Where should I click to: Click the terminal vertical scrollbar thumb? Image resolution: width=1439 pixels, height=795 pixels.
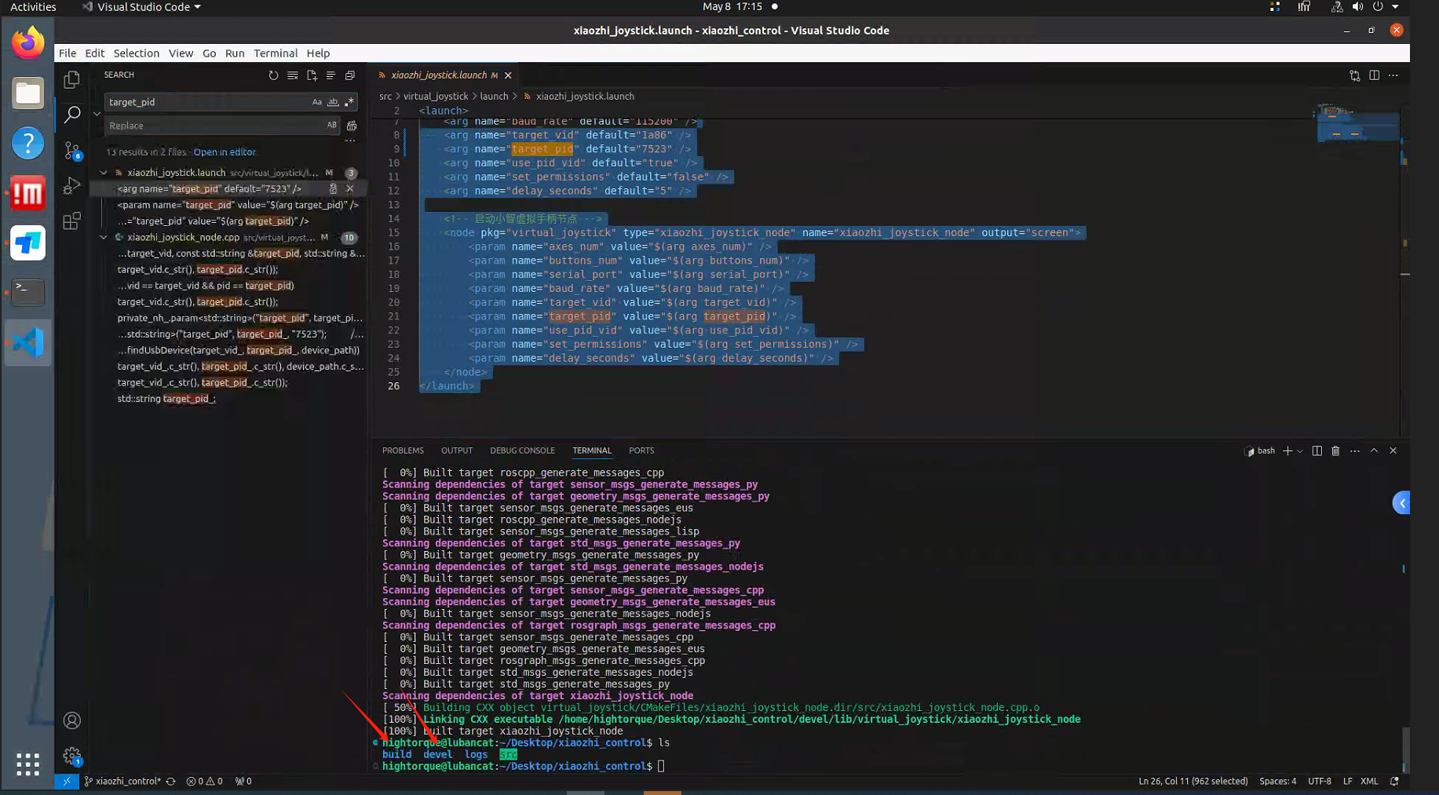click(1405, 749)
